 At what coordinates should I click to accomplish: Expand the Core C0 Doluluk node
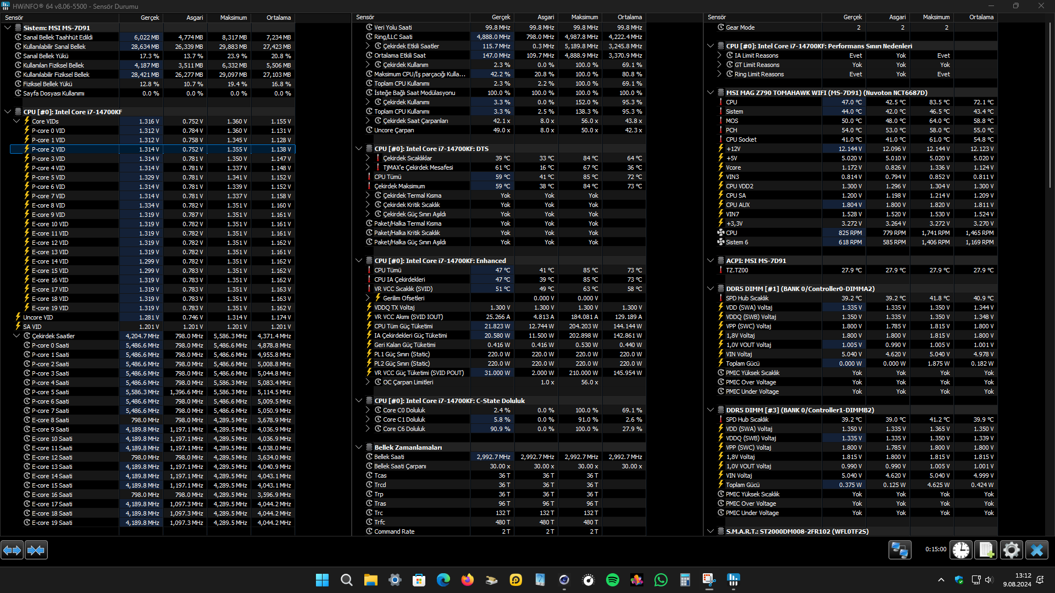368,410
